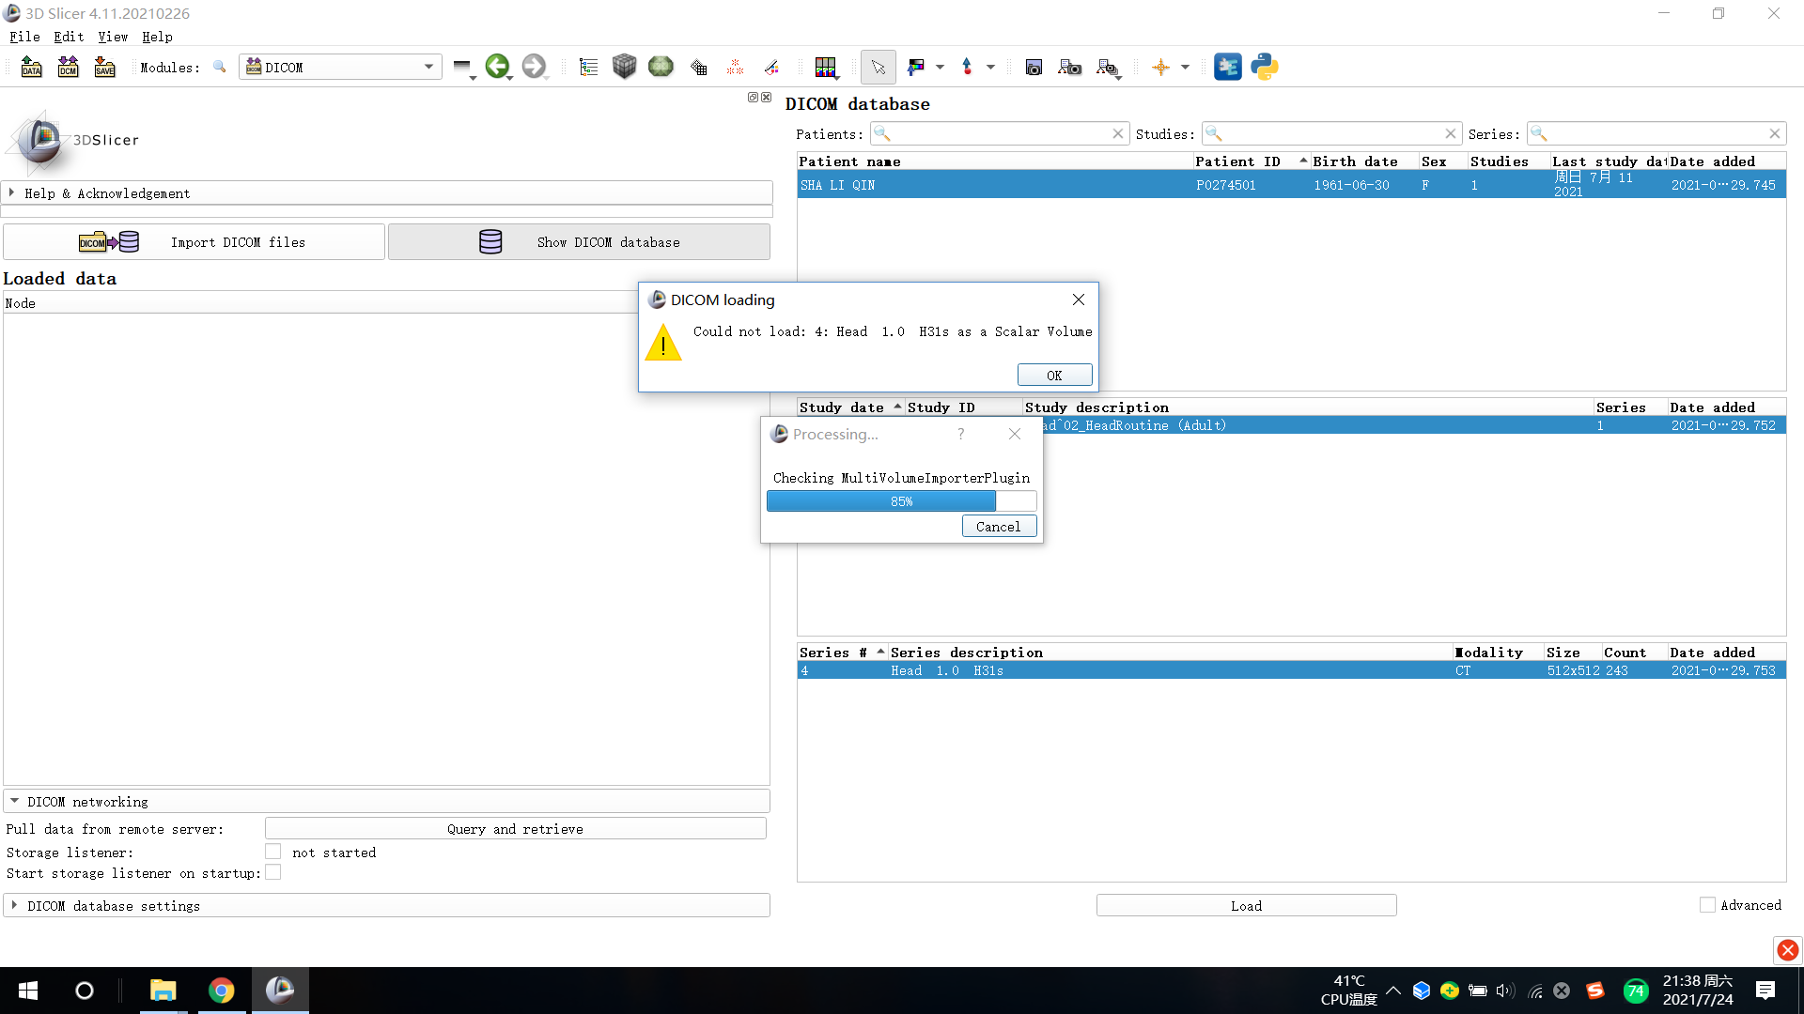Screen dimensions: 1804x1014
Task: Open the Transforms module icon
Action: pos(698,67)
